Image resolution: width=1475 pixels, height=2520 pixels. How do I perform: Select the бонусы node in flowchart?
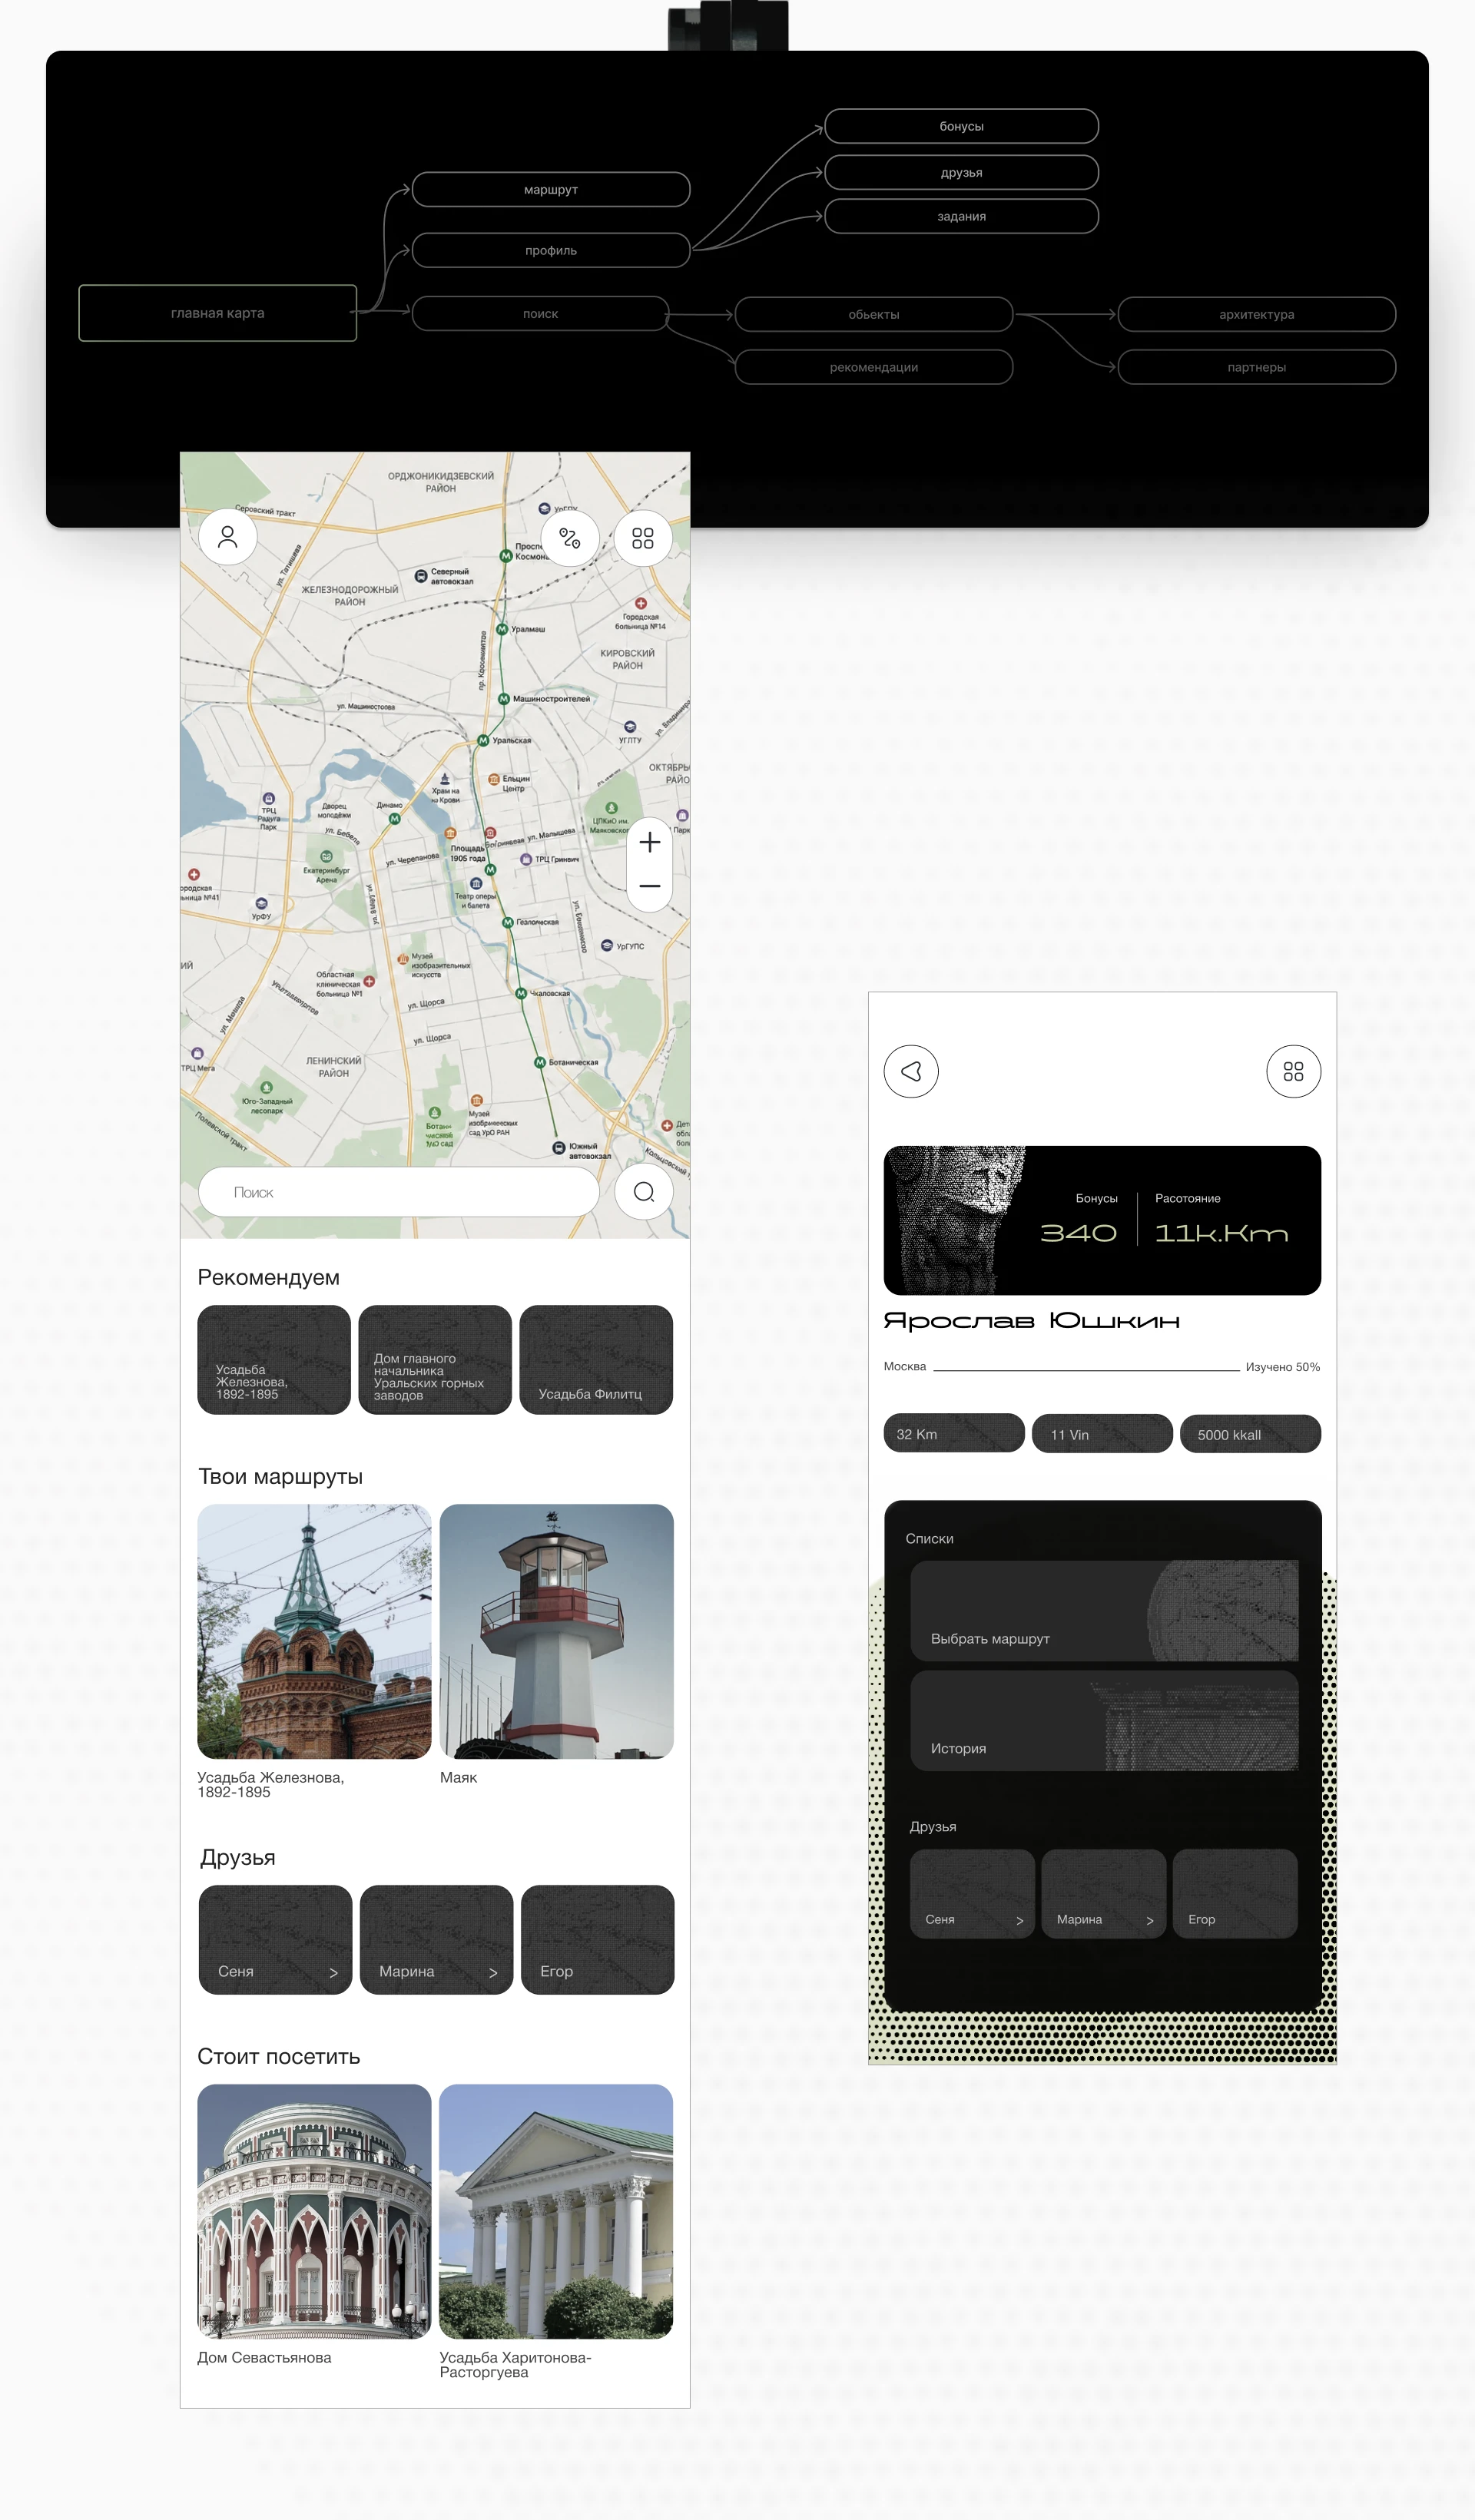(962, 126)
